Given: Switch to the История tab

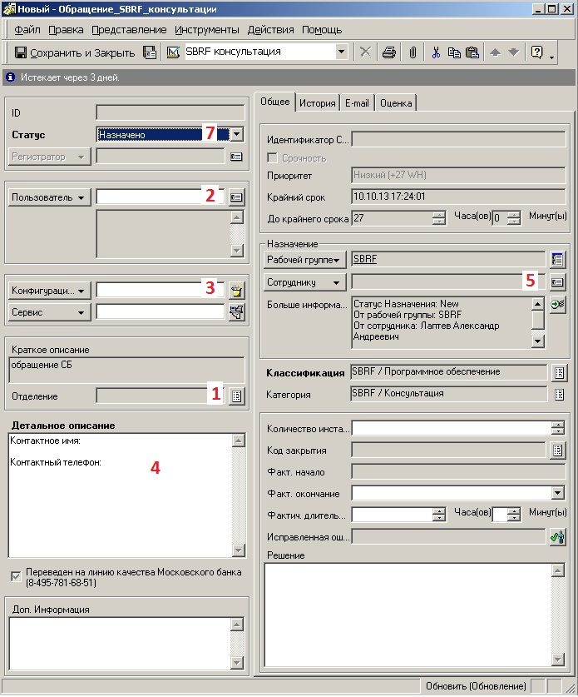Looking at the screenshot, I should point(318,103).
